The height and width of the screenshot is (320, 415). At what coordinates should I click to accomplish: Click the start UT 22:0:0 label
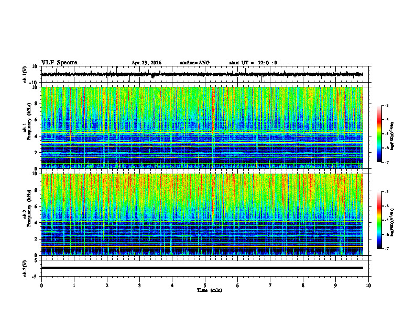tap(253, 63)
